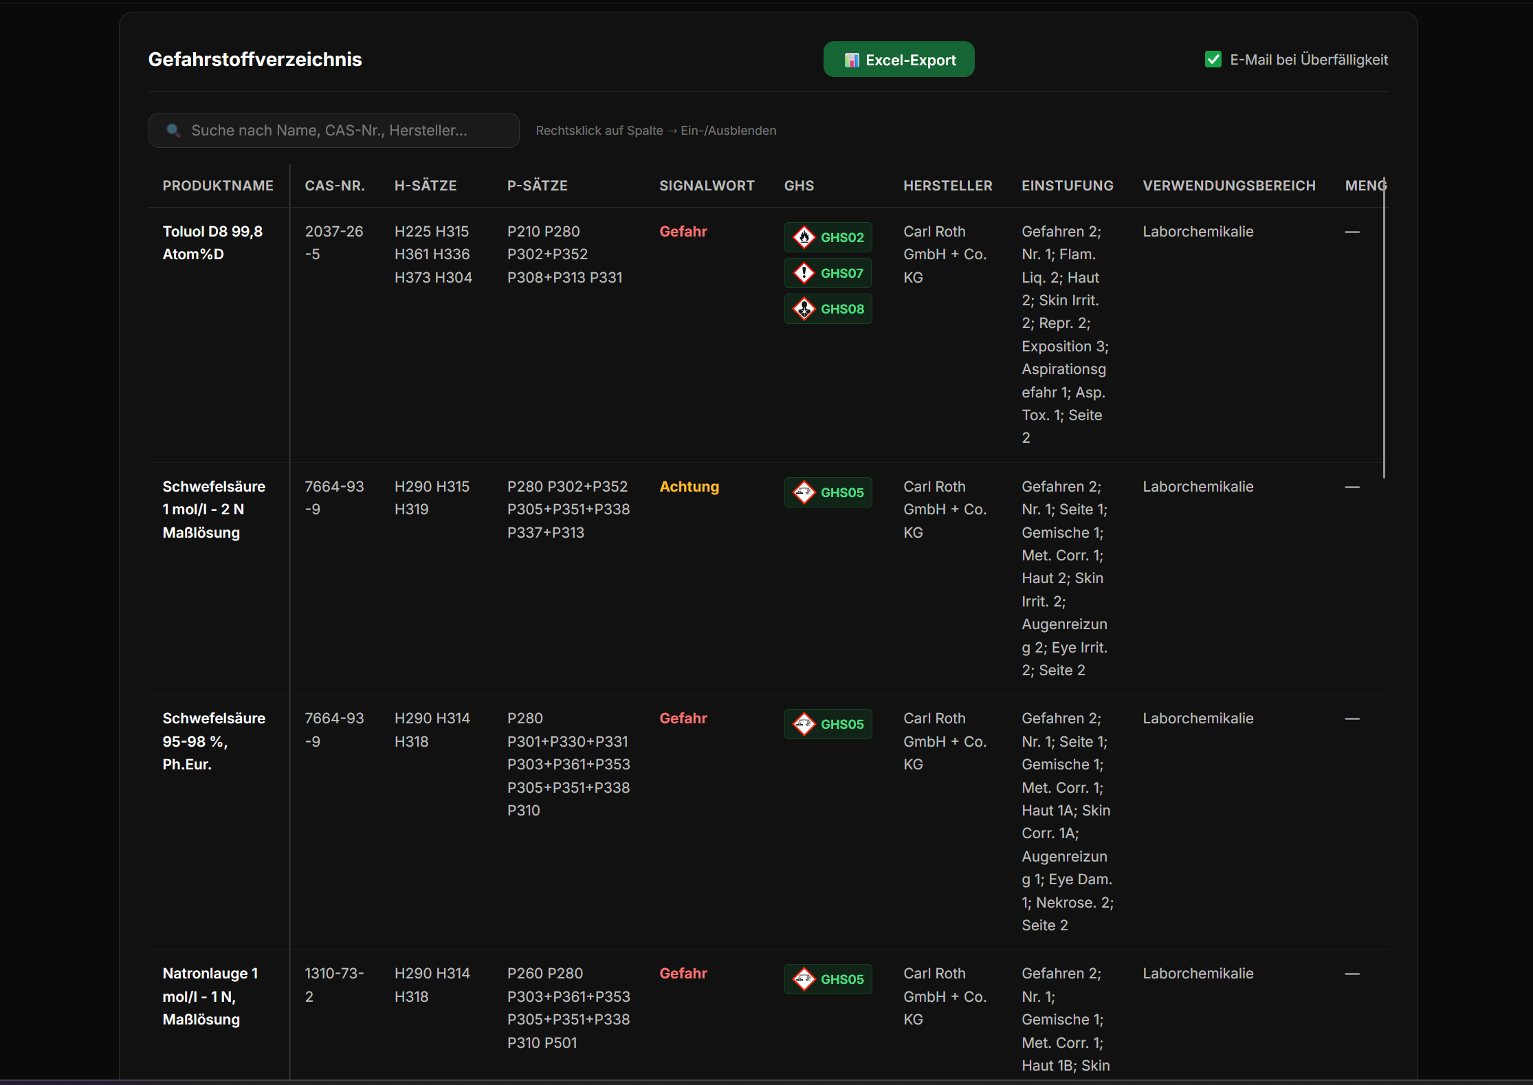Click Menge dash in Toluol row
1533x1085 pixels.
point(1352,232)
